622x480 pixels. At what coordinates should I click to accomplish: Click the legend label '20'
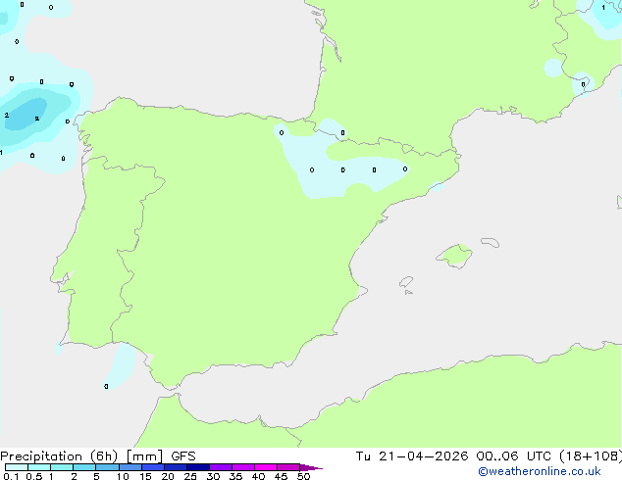point(168,476)
